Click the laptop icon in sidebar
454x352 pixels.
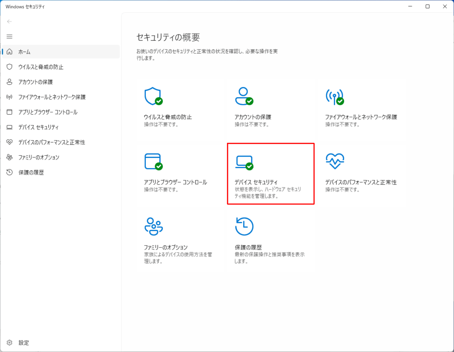10,127
